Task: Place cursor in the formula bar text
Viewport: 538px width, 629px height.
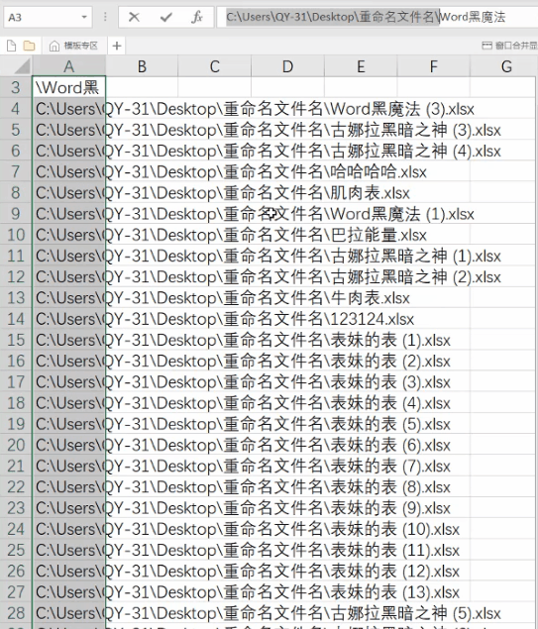Action: click(377, 17)
